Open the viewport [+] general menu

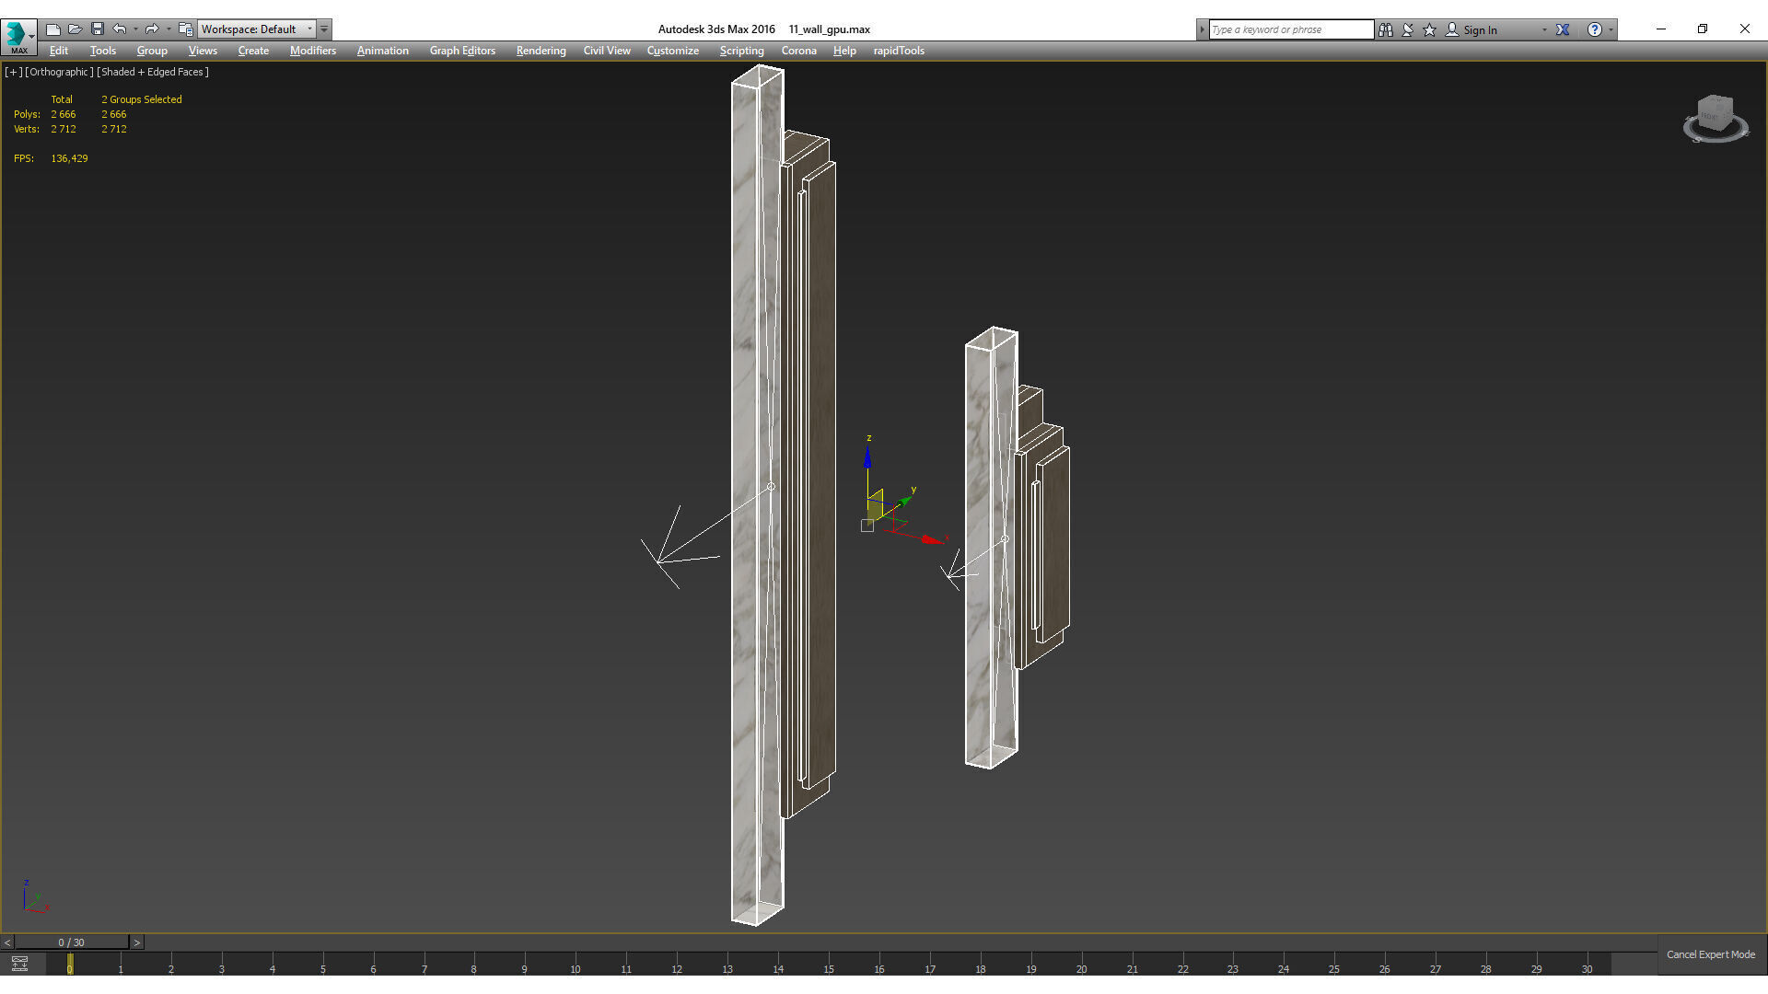13,72
